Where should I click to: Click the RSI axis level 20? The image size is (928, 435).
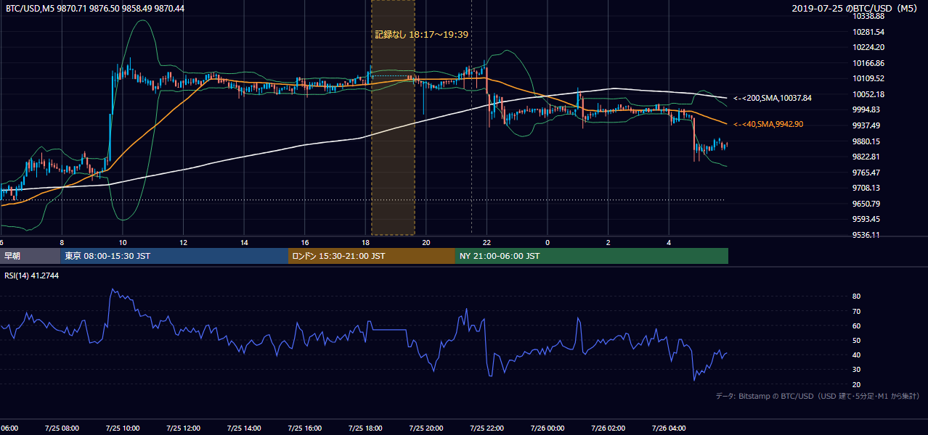coord(856,384)
